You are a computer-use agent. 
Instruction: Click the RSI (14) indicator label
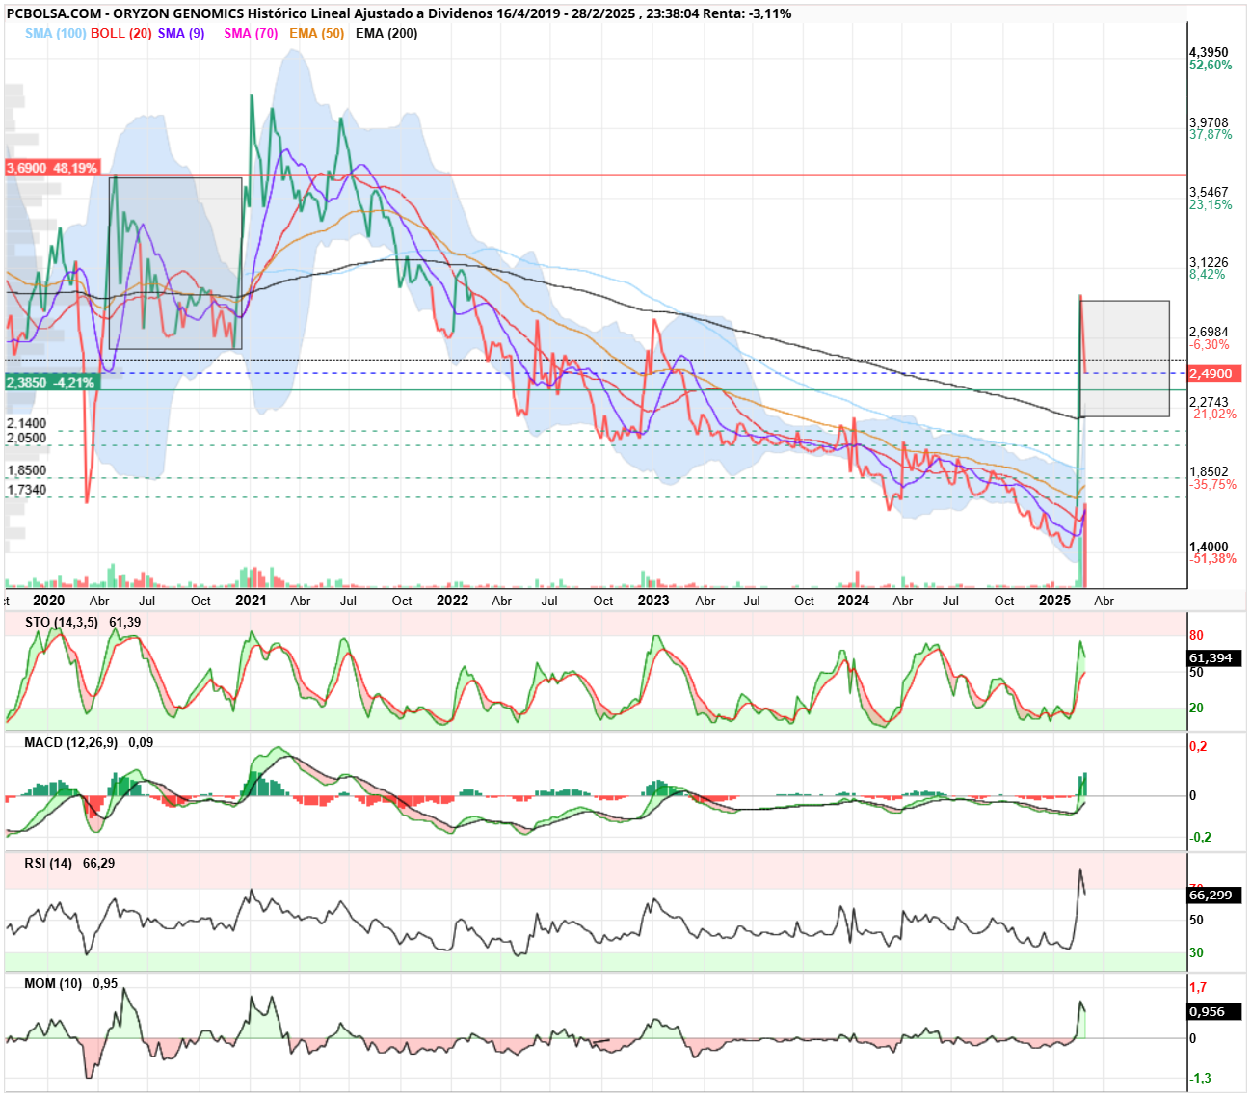(x=48, y=863)
